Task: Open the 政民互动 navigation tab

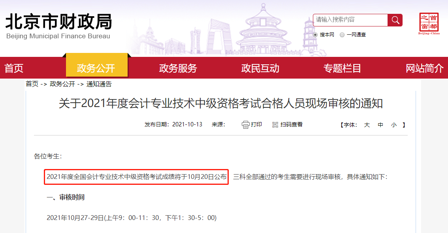Action: click(260, 68)
